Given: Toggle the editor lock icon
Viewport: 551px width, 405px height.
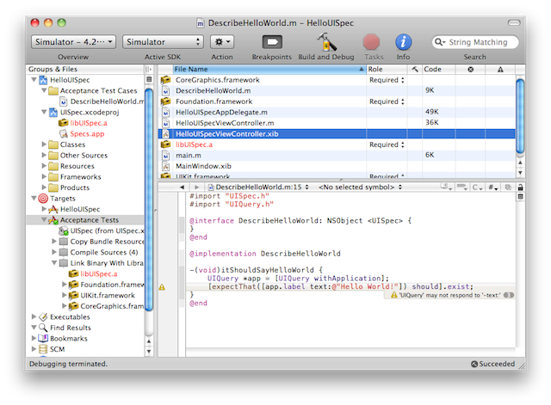Looking at the screenshot, I should tap(520, 187).
